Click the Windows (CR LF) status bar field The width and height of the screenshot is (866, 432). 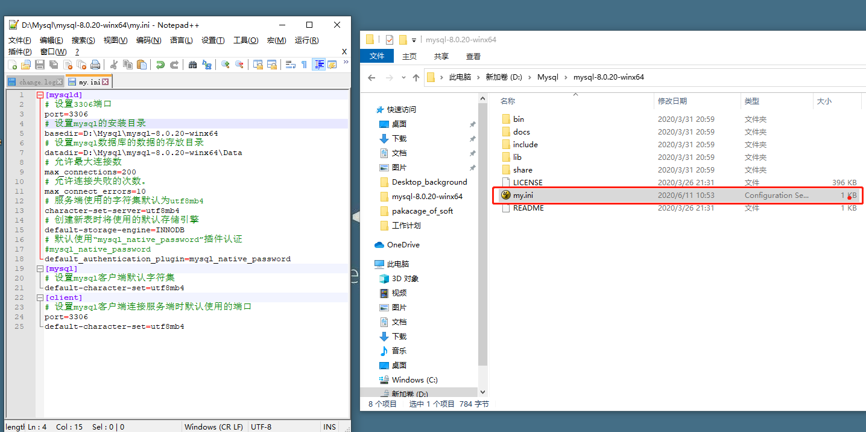(x=213, y=427)
